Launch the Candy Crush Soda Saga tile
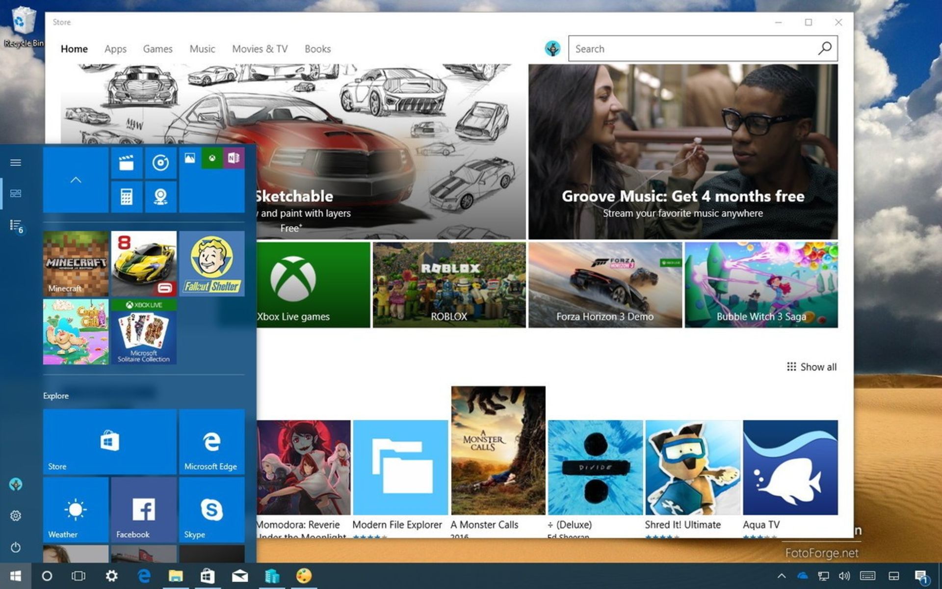 (x=76, y=332)
